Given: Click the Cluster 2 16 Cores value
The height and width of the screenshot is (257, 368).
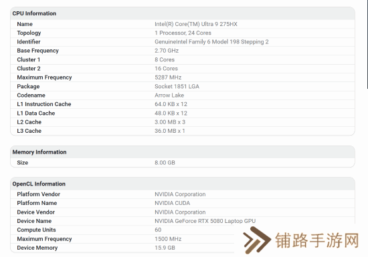Looking at the screenshot, I should pyautogui.click(x=166, y=68).
